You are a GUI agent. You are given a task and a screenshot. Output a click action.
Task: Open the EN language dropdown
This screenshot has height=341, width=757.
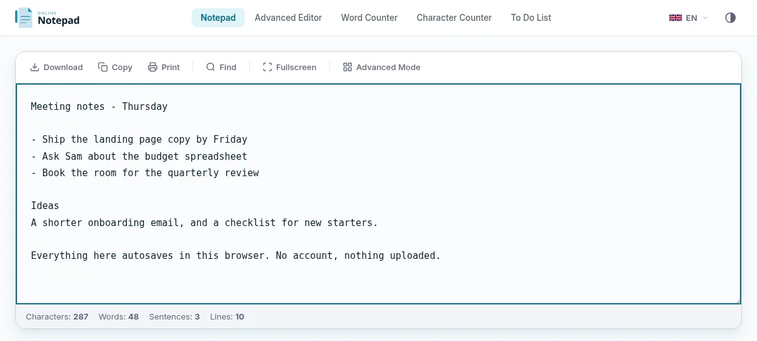coord(688,18)
